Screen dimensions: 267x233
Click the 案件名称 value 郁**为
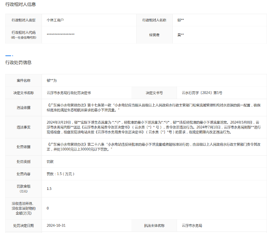click(51, 80)
